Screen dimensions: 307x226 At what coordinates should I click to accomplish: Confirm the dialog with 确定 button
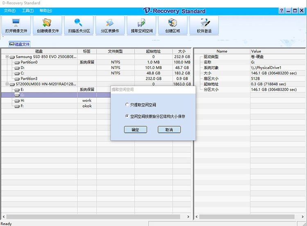pos(135,130)
